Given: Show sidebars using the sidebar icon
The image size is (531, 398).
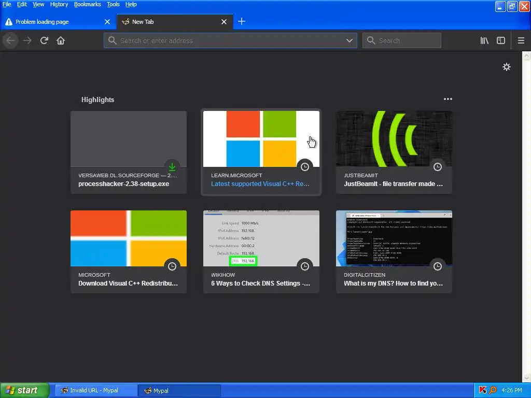Looking at the screenshot, I should pos(501,40).
